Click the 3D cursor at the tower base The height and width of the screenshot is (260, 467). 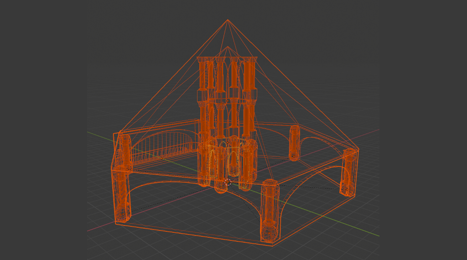tap(228, 182)
